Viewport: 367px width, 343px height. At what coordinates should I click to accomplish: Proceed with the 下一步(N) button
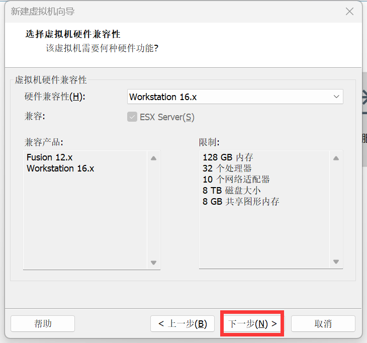(x=252, y=323)
